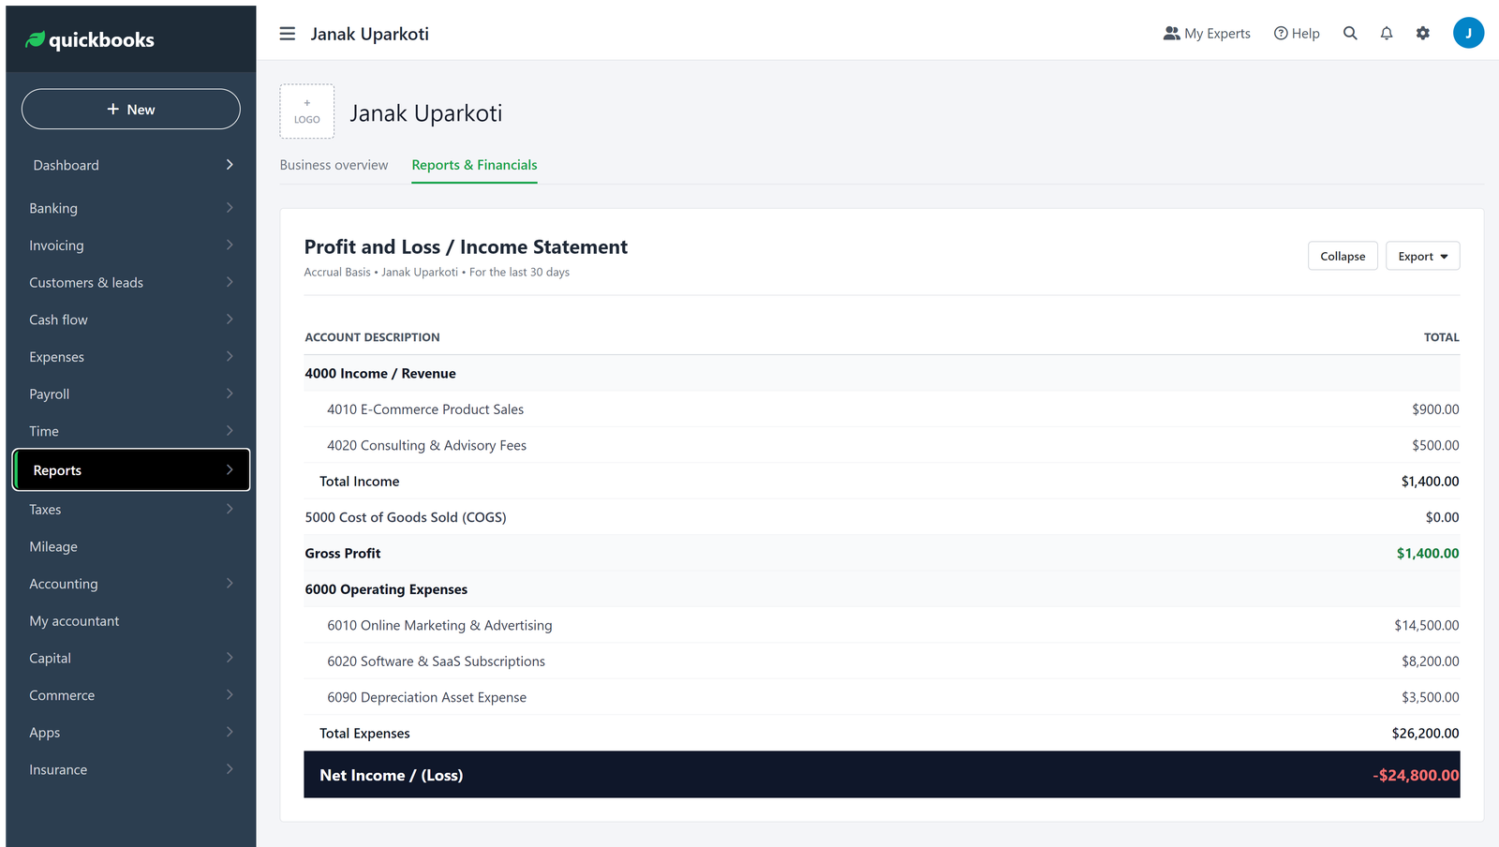
Task: Open the notifications bell
Action: [1387, 33]
